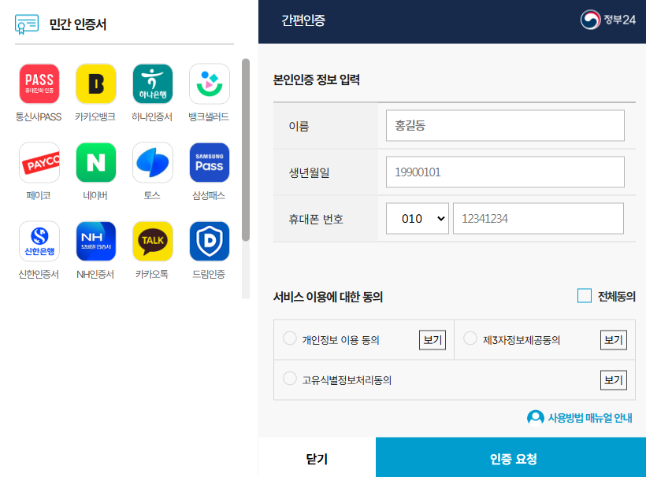646x477 pixels.
Task: View 제3자정보제공동의 terms via 보기
Action: click(614, 340)
